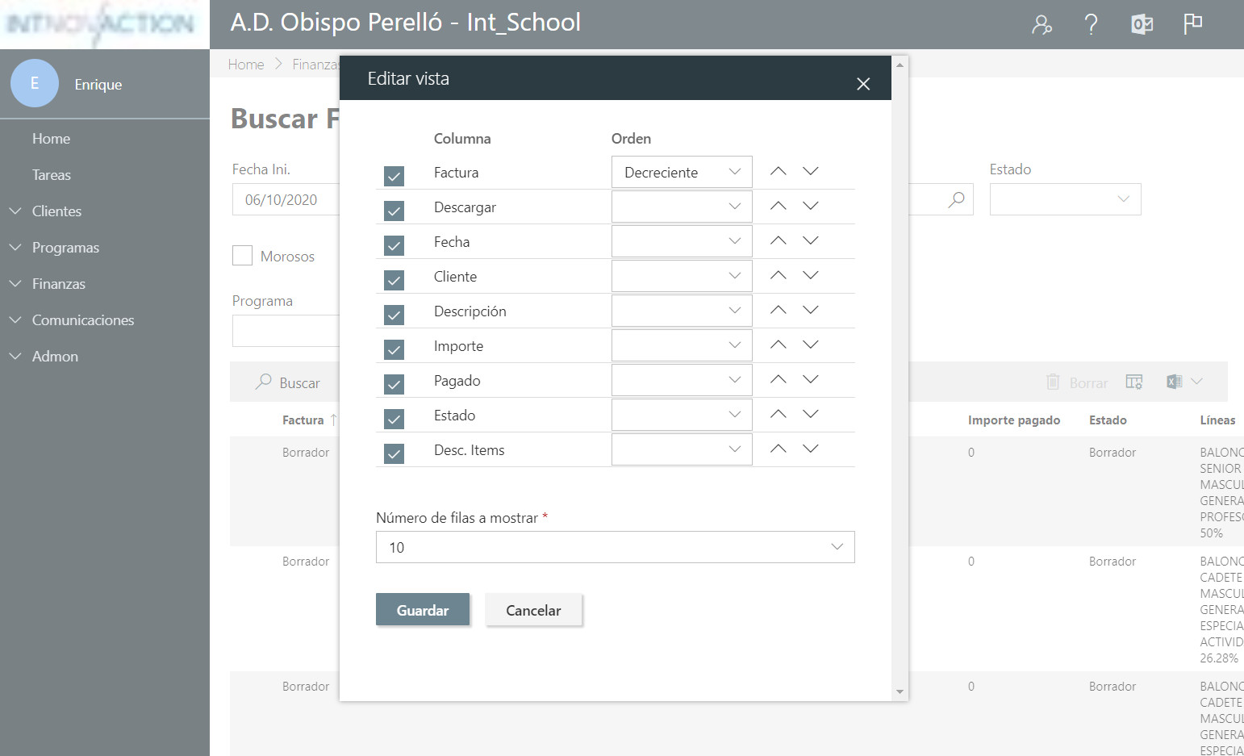Tick the Morosos checkbox
This screenshot has height=756, width=1244.
pos(242,256)
